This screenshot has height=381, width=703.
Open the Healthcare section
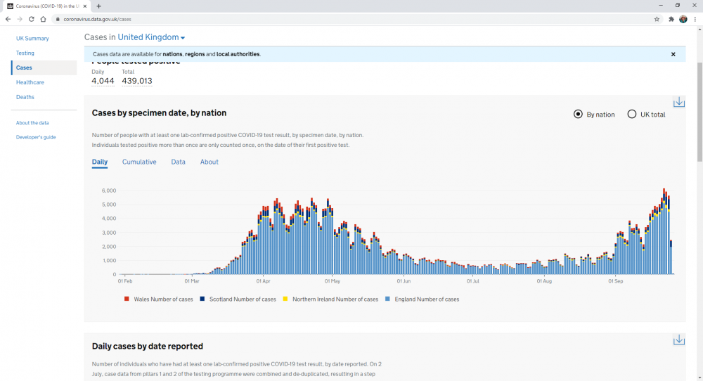click(x=30, y=82)
